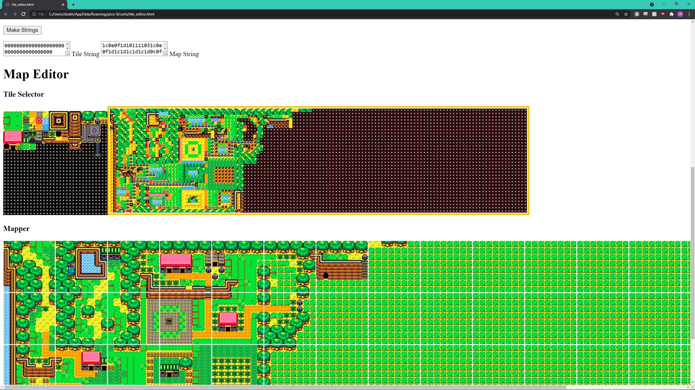Screen dimensions: 695x390
Task: Reload the tile_editor page
Action: (x=23, y=14)
